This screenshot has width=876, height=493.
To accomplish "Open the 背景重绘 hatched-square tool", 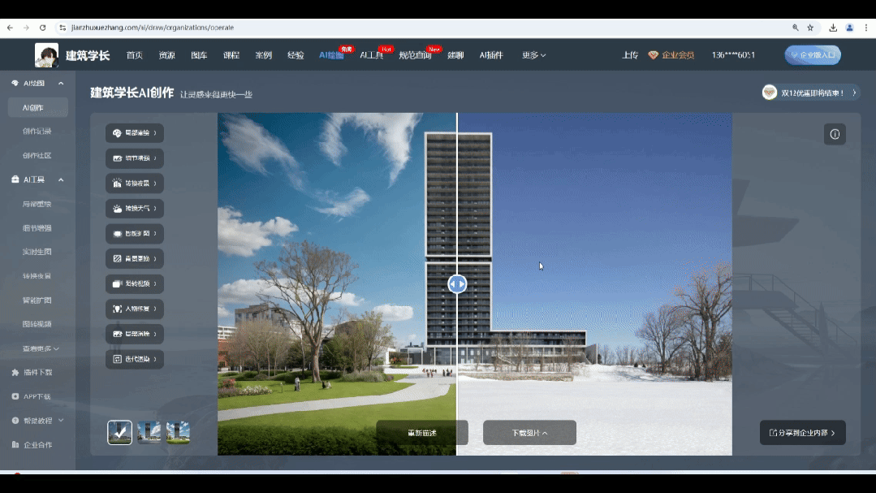I will click(135, 259).
